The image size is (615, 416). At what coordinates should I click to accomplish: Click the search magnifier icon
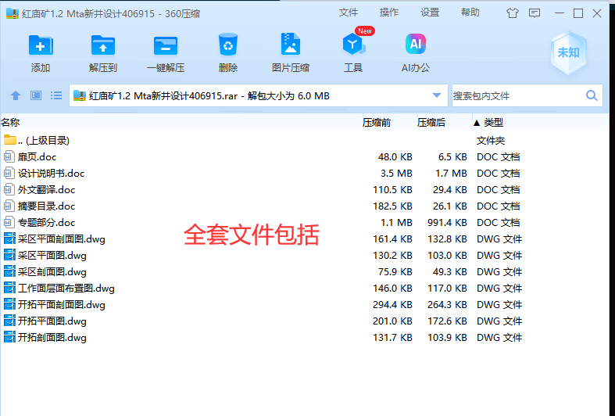[592, 95]
